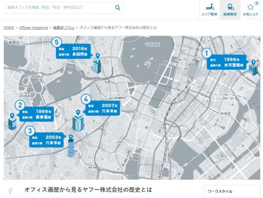This screenshot has height=198, width=263.
Task: Click the numbered circle marker 5
Action: (56, 42)
